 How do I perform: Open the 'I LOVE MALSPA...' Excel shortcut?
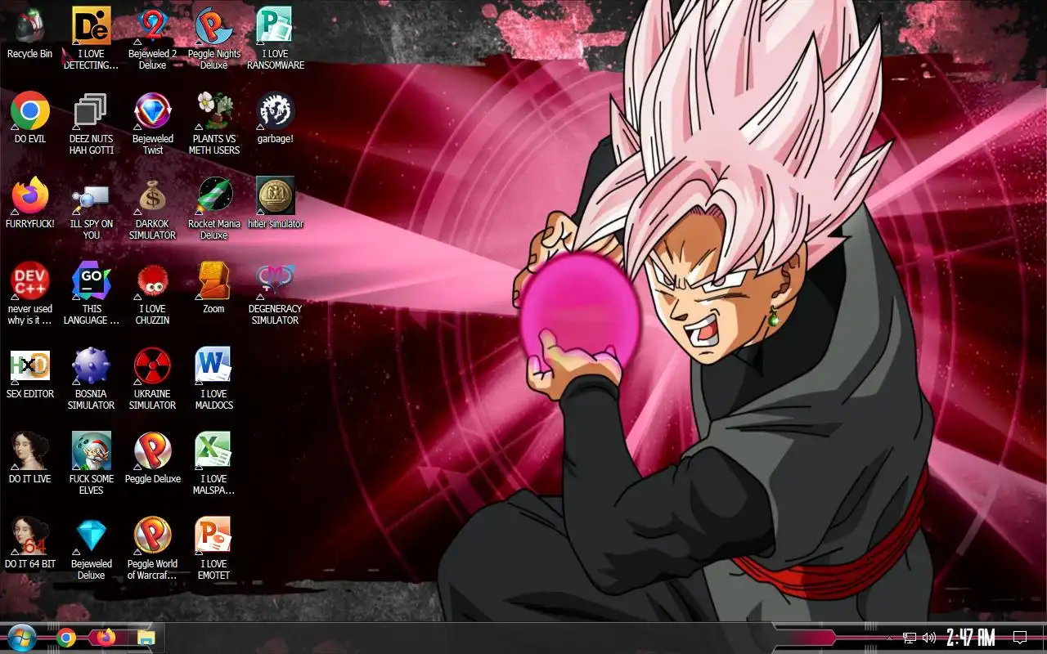[x=213, y=463]
